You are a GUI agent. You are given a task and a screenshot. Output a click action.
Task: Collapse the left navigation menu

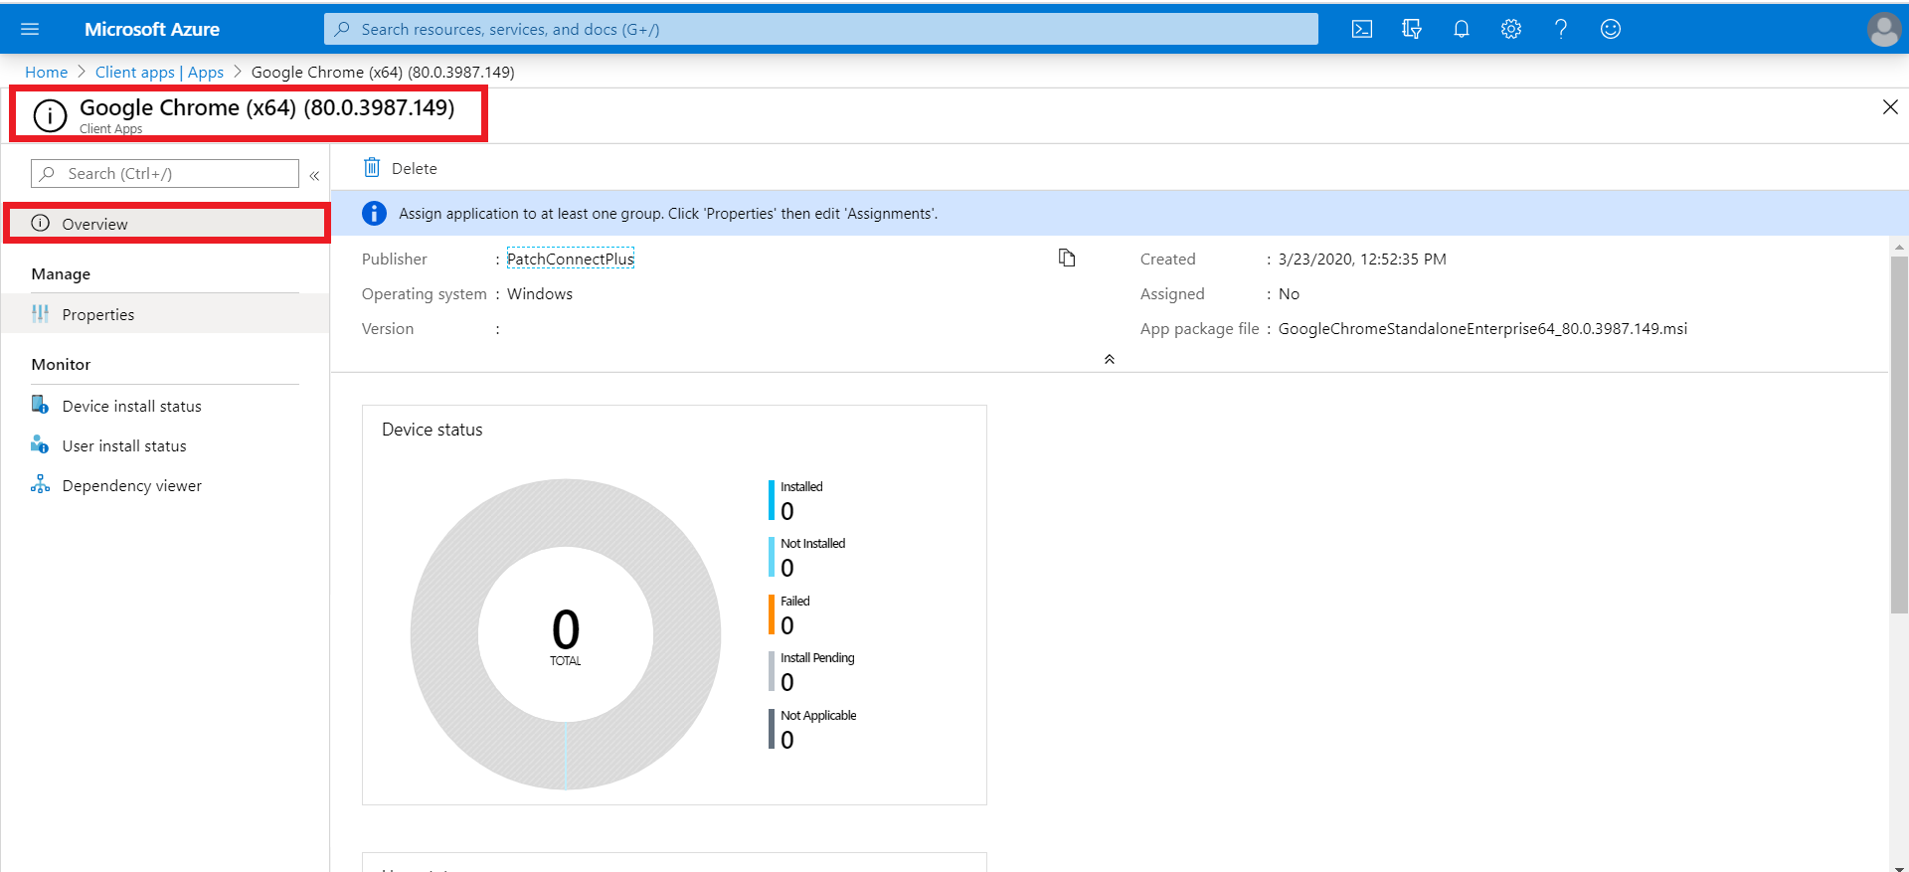point(314,175)
